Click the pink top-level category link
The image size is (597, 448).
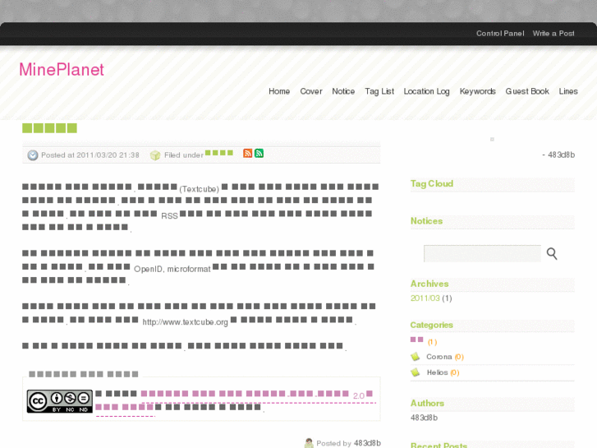click(x=416, y=339)
